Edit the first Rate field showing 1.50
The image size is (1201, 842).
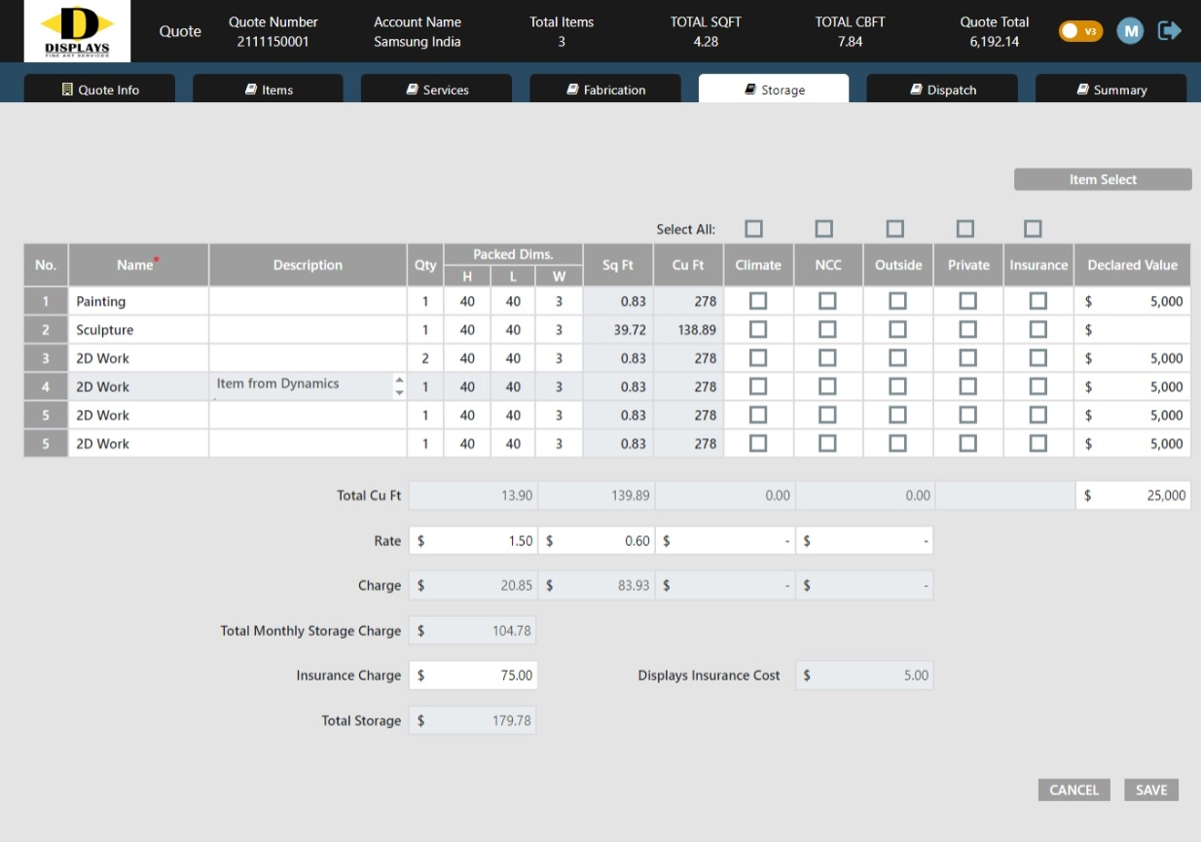point(473,541)
